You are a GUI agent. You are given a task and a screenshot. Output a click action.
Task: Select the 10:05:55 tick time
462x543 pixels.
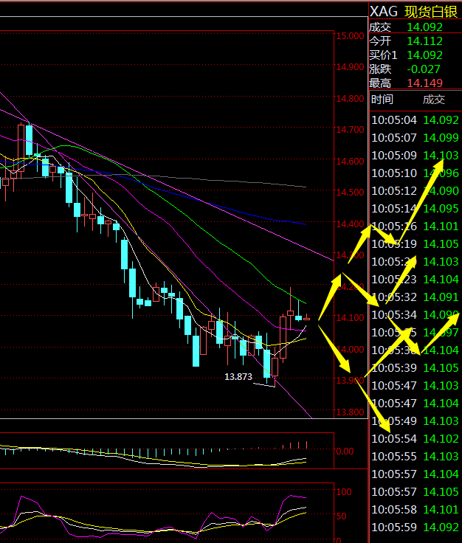pos(394,457)
